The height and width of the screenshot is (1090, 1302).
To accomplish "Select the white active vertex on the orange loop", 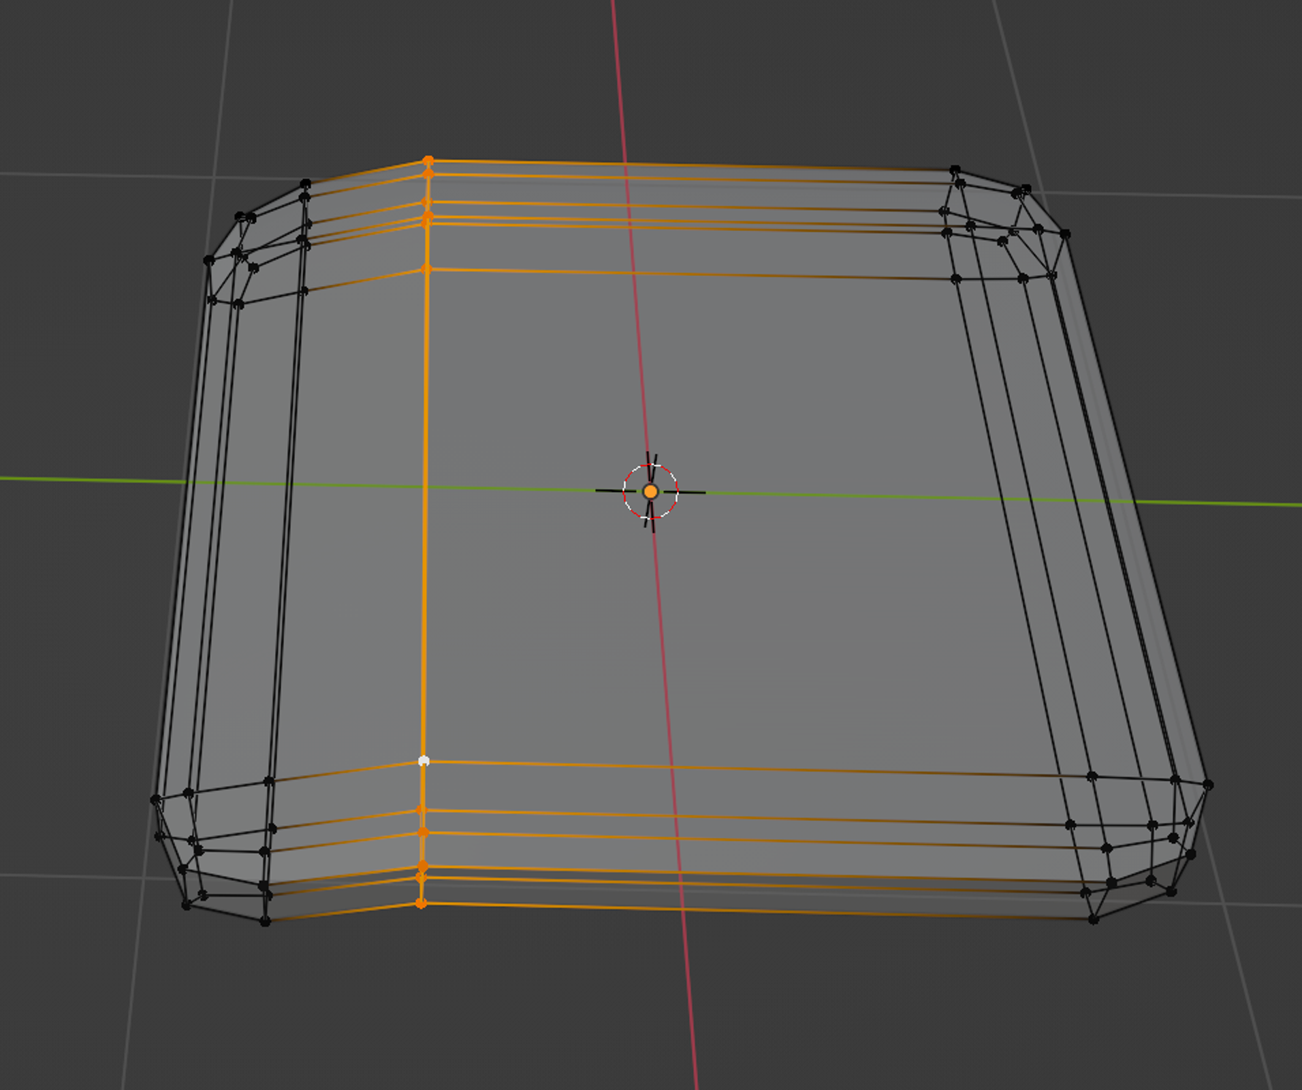I will (x=424, y=761).
